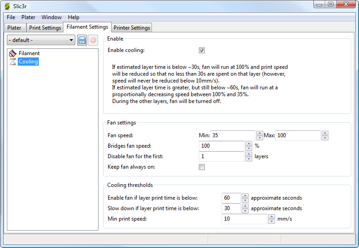
Task: Switch to the Printer Settings tab
Action: pos(132,28)
